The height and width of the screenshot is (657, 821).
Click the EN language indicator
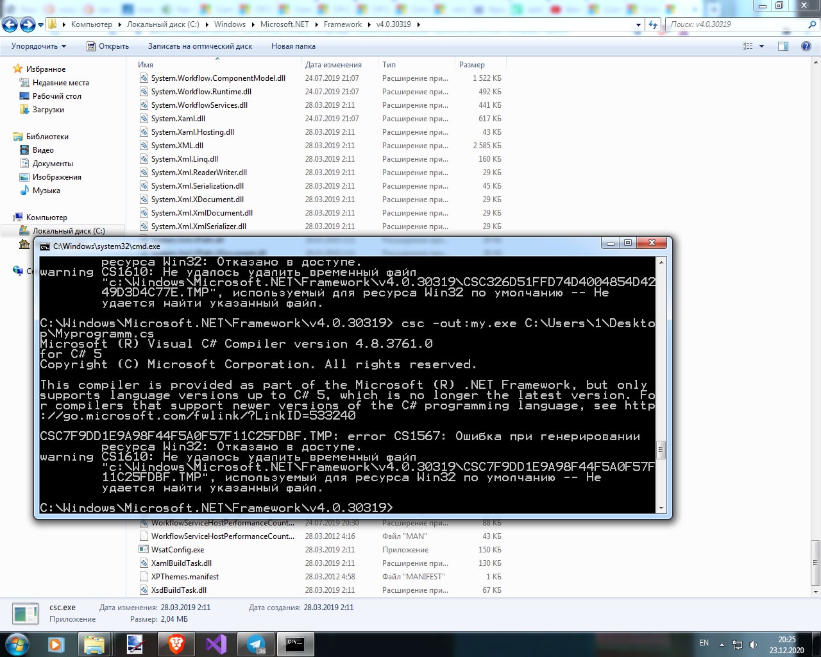[704, 643]
